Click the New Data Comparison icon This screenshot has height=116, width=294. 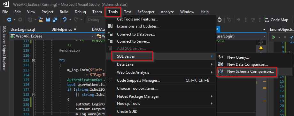point(221,64)
